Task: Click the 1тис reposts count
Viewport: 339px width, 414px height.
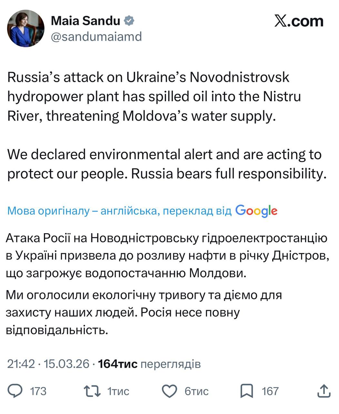Action: point(118,391)
